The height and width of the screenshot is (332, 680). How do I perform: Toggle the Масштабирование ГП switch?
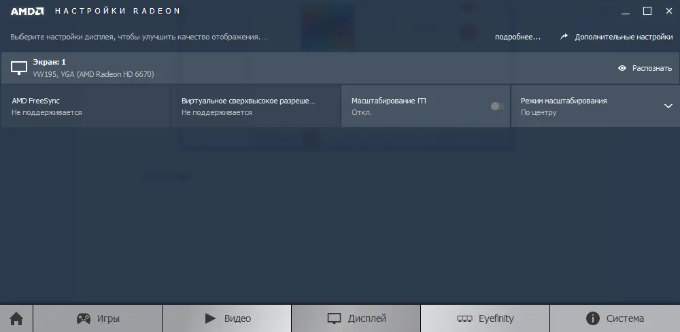tap(497, 106)
